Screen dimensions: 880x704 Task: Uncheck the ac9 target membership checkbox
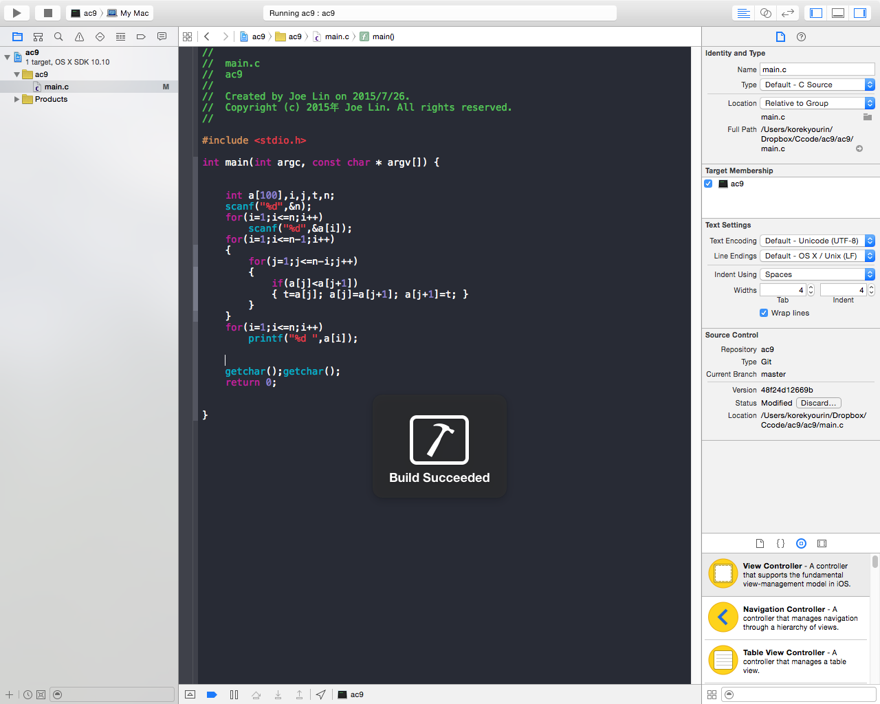click(x=708, y=184)
